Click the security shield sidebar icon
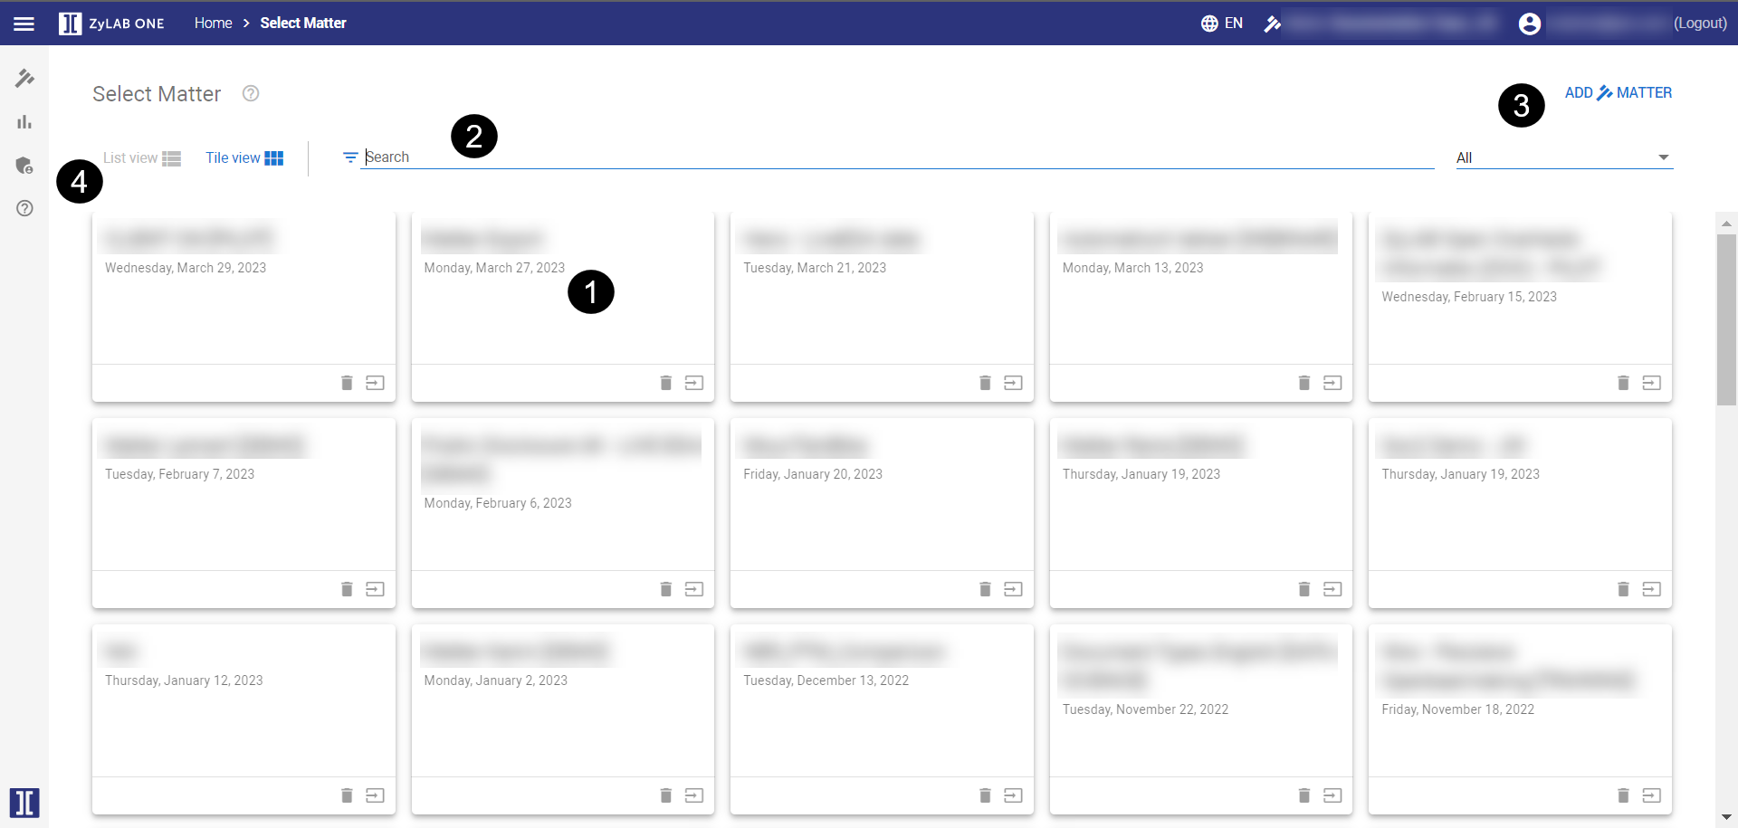1738x828 pixels. coord(24,166)
